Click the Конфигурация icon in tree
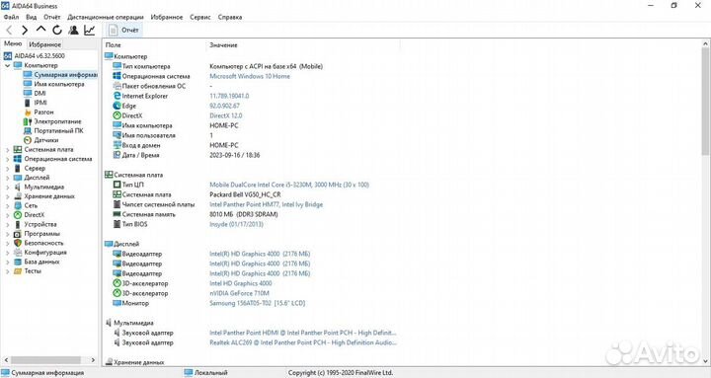 18,253
